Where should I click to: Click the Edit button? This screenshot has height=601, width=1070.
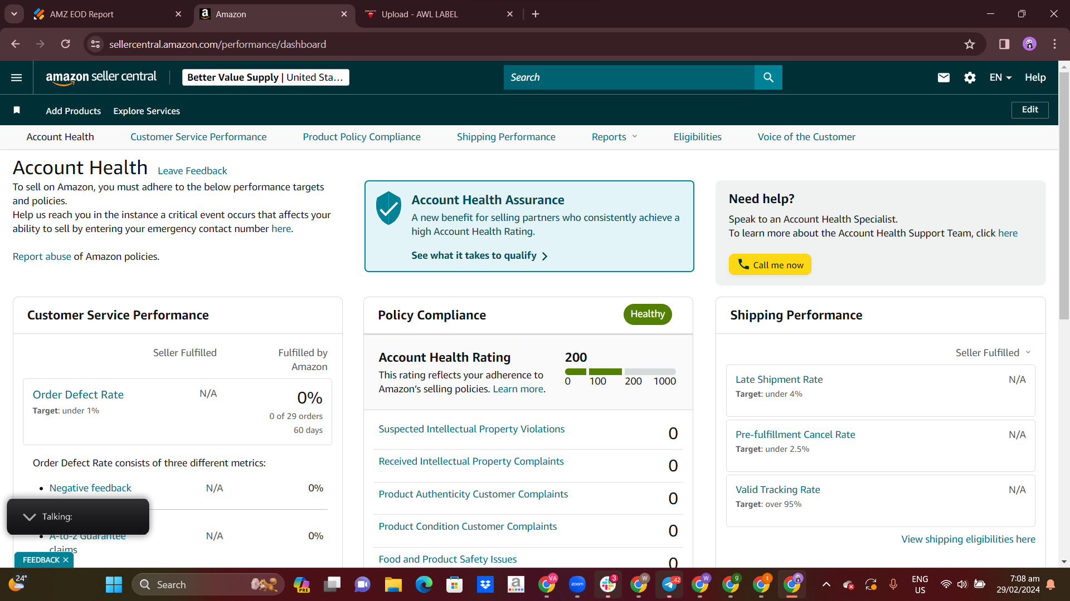1030,110
